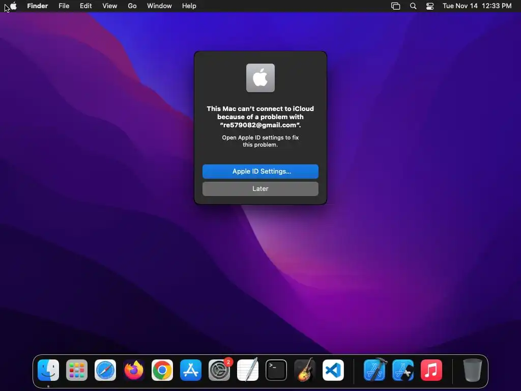Click the iCloud connection error heading text
Image resolution: width=521 pixels, height=391 pixels.
[260, 117]
